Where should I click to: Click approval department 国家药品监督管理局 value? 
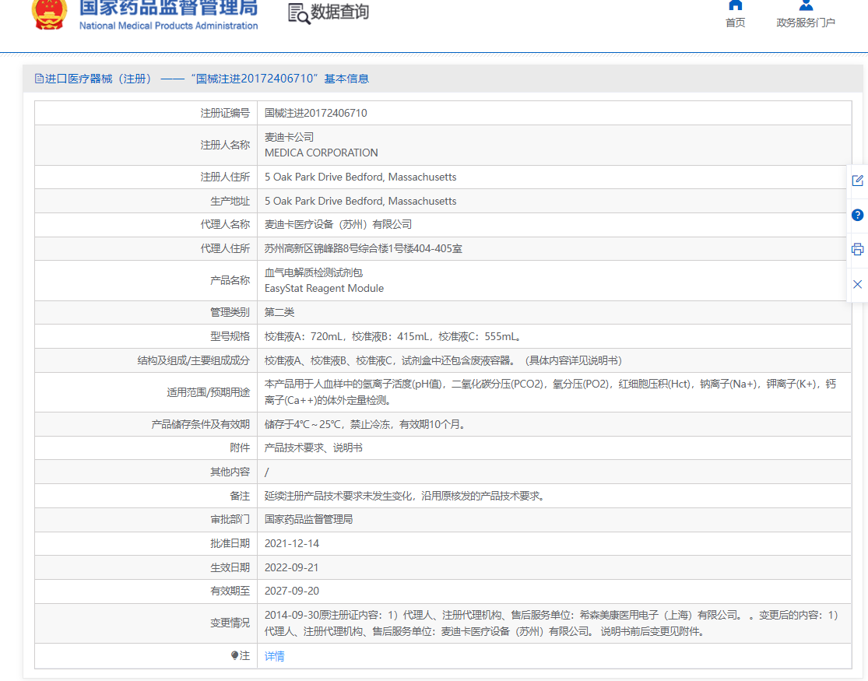(x=308, y=519)
